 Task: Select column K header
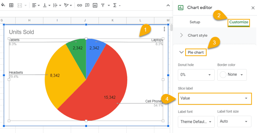(112, 21)
